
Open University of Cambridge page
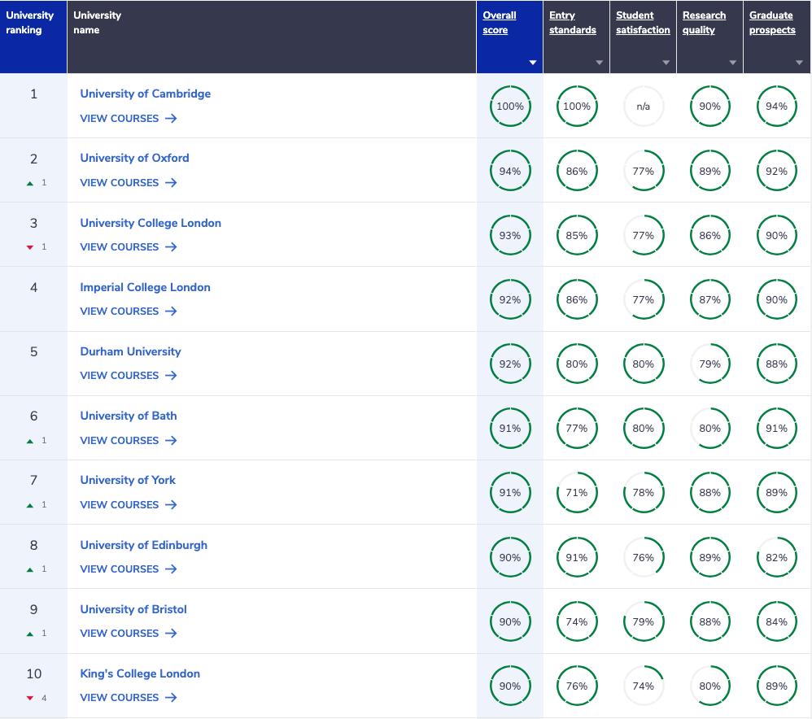[x=145, y=94]
